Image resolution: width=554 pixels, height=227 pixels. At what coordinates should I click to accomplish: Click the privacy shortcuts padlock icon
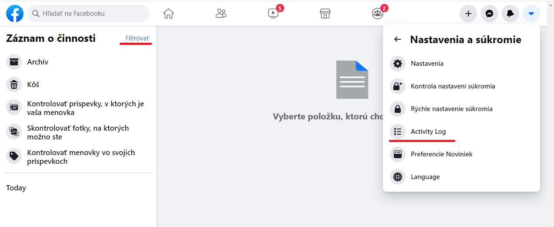click(398, 109)
